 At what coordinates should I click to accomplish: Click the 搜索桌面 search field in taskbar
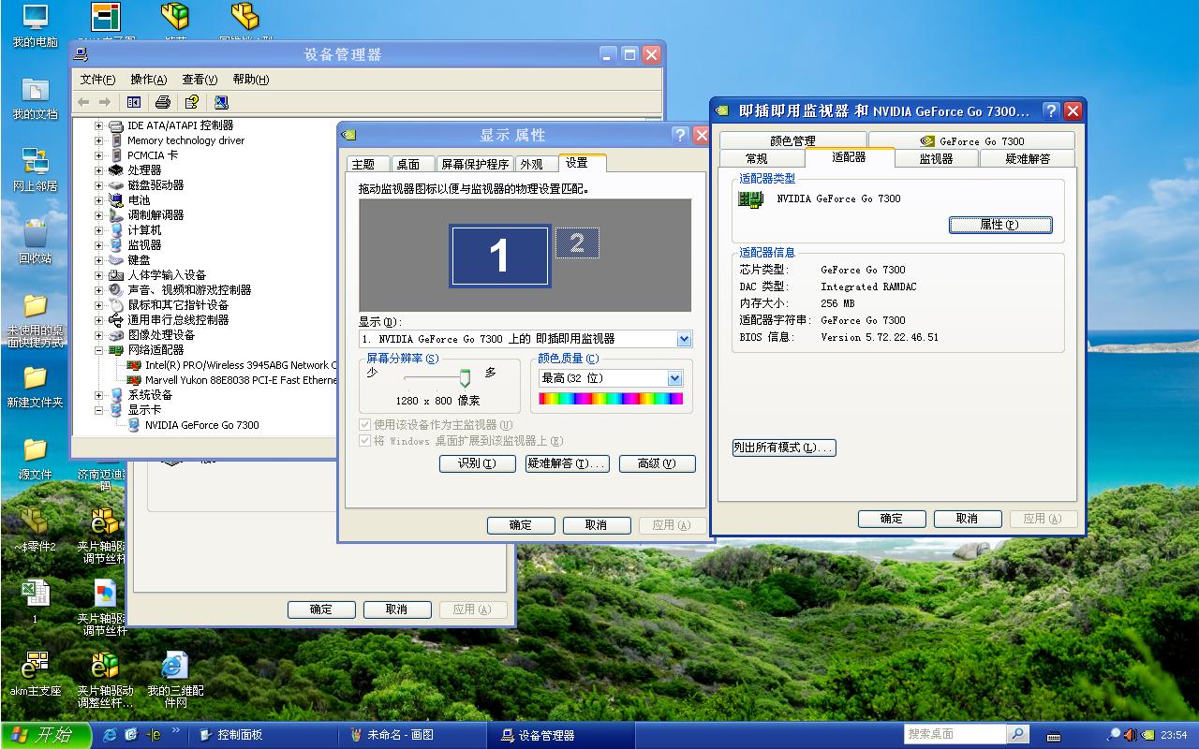click(955, 735)
